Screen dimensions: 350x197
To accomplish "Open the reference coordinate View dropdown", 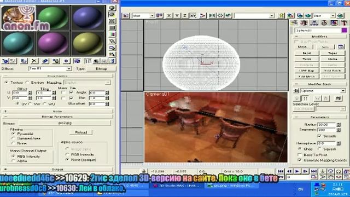I will (x=152, y=16).
